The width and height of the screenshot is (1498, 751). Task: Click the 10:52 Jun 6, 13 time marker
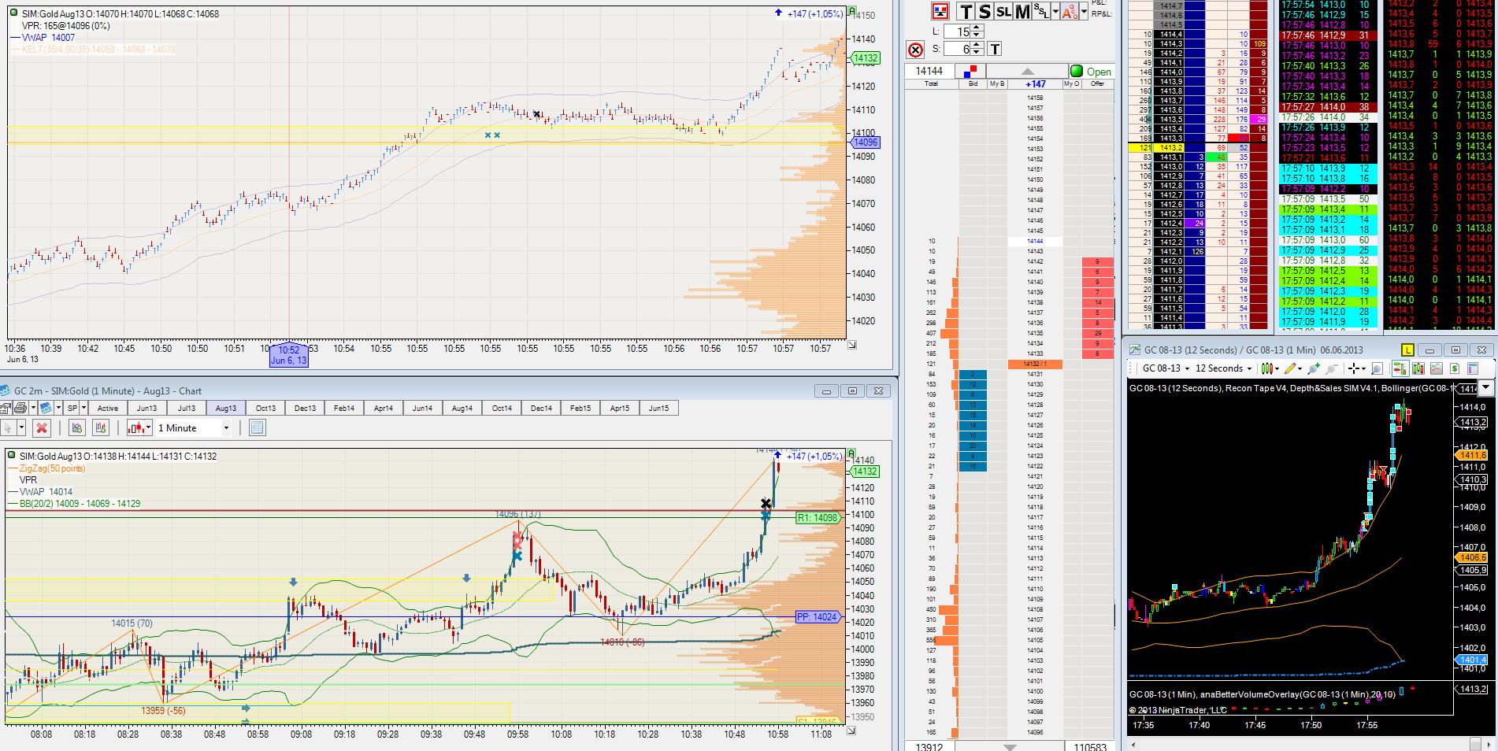pyautogui.click(x=289, y=354)
